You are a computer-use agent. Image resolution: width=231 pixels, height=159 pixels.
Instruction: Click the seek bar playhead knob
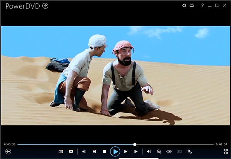135,144
